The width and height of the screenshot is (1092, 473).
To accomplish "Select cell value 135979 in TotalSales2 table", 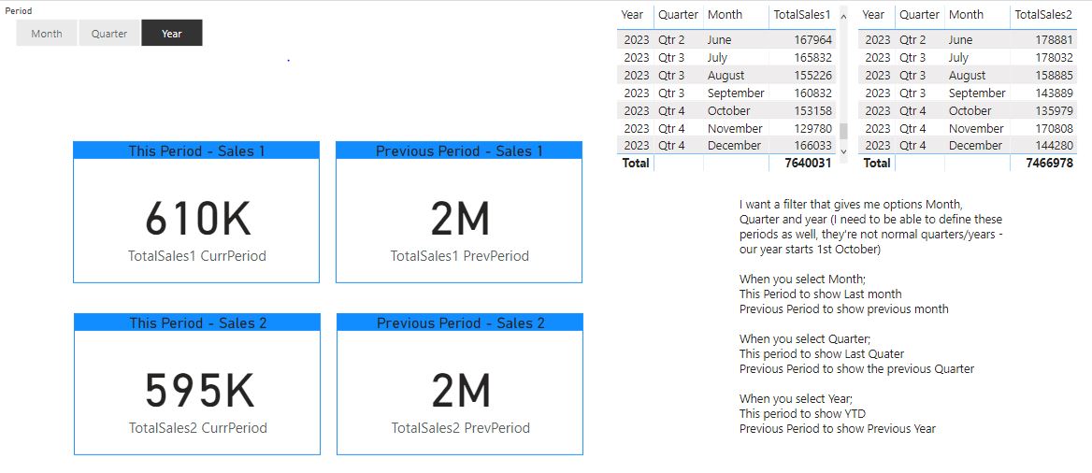I will [1054, 110].
